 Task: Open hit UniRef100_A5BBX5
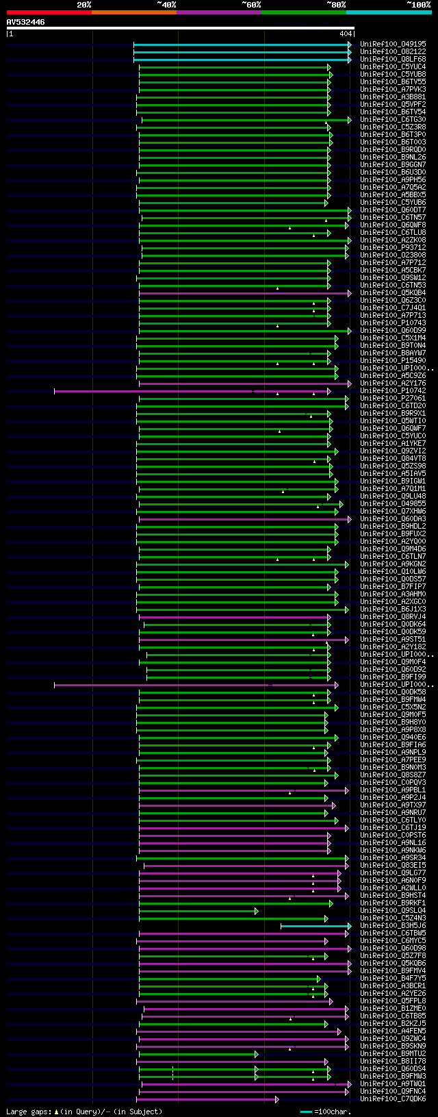(x=393, y=195)
